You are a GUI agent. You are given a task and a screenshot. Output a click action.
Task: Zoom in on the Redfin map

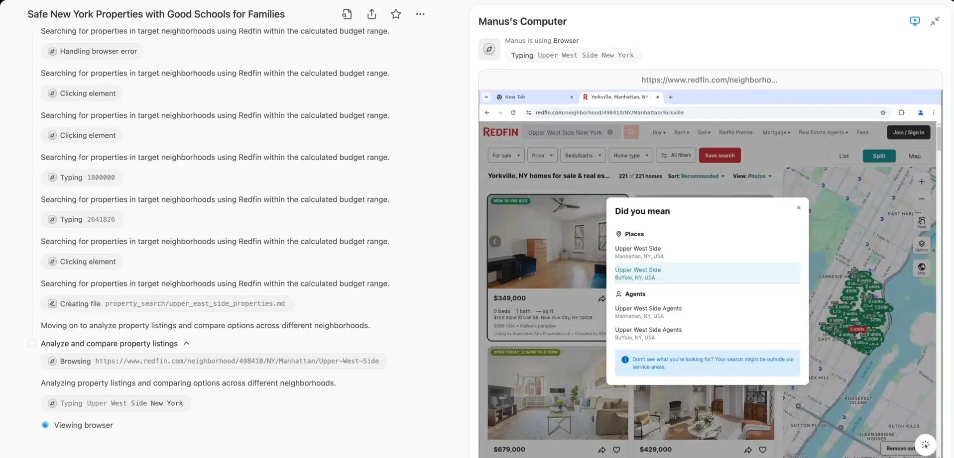[922, 182]
